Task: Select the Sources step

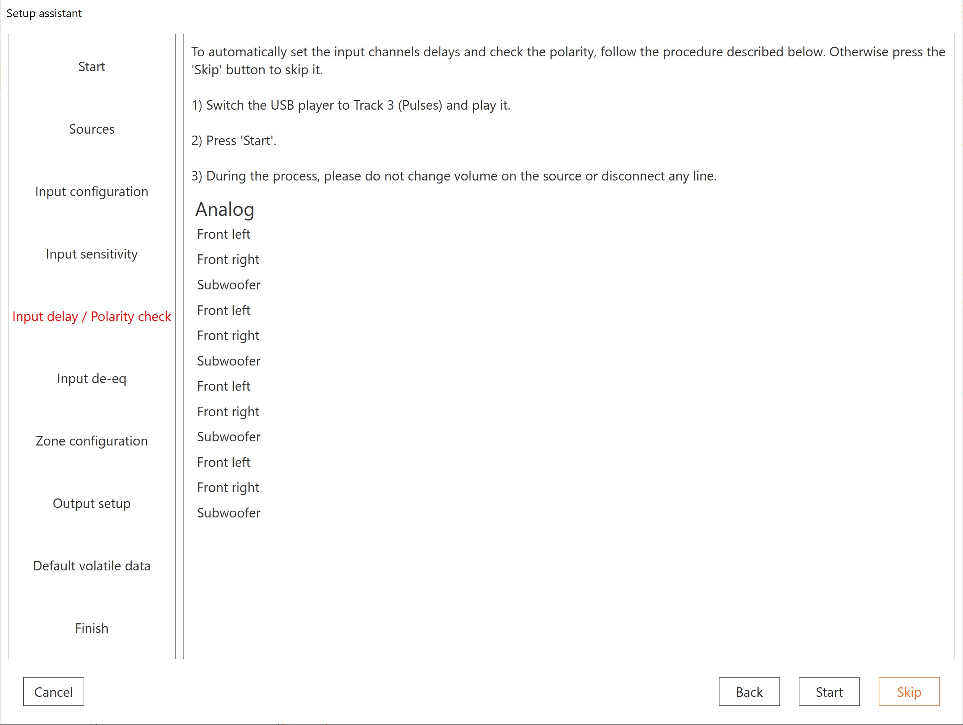Action: [x=91, y=129]
